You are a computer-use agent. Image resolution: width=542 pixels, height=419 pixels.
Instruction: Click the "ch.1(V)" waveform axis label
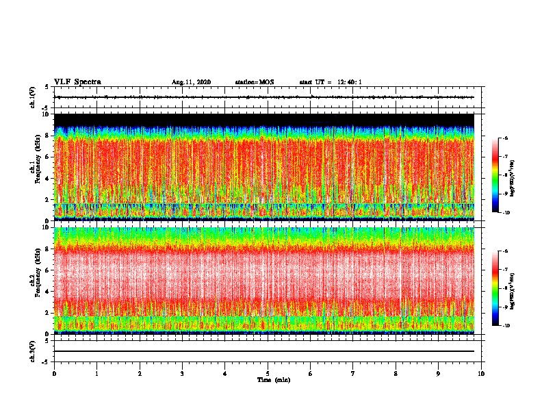[x=33, y=97]
